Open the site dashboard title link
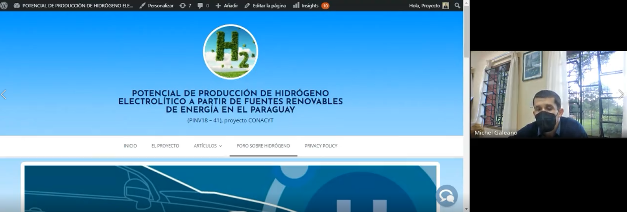This screenshot has width=627, height=212. coord(73,6)
